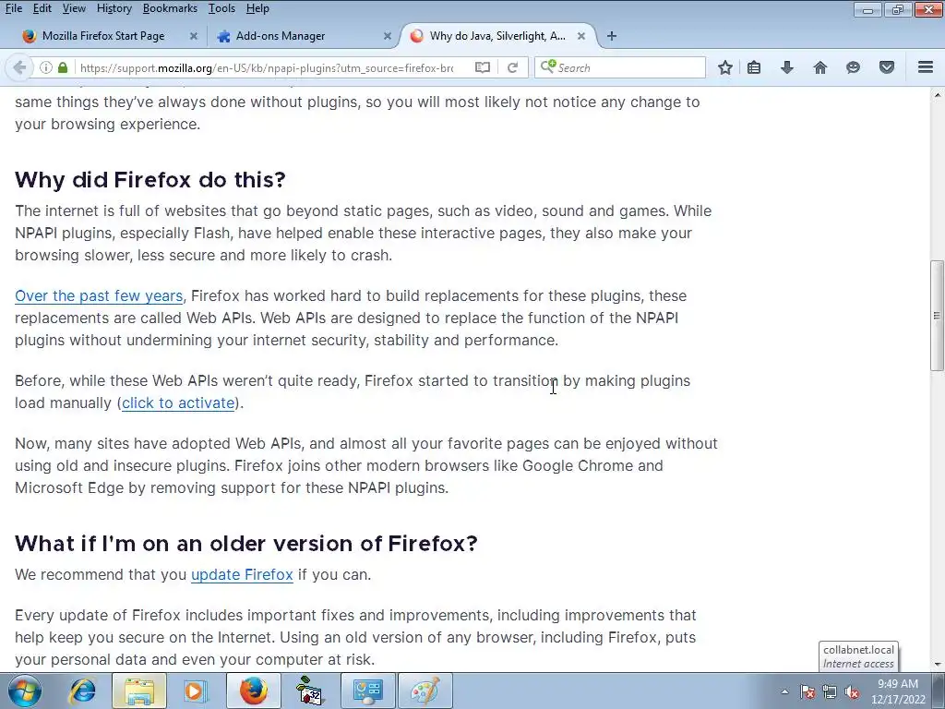This screenshot has width=945, height=709.
Task: Save page to Pocket
Action: click(x=887, y=67)
